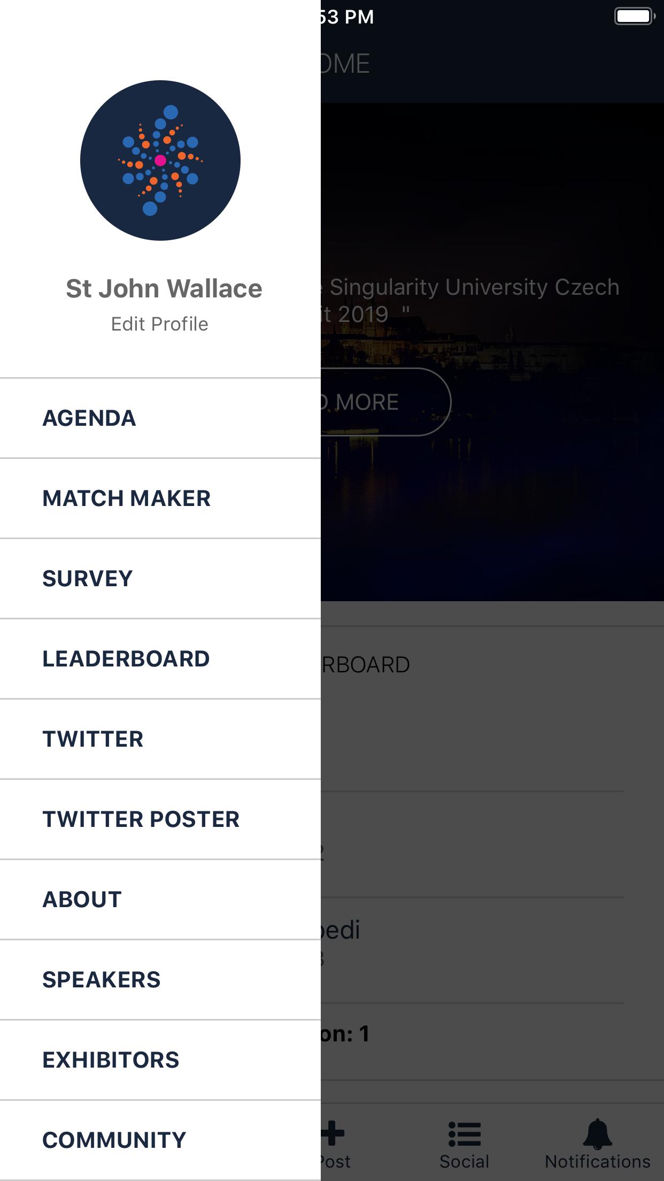Open the Agenda menu item

(x=89, y=418)
